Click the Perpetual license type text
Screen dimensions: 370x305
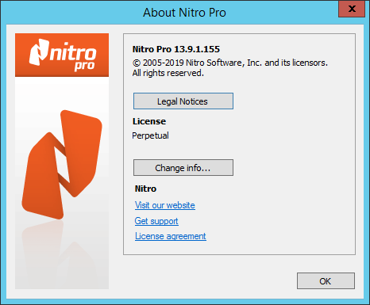pos(150,135)
